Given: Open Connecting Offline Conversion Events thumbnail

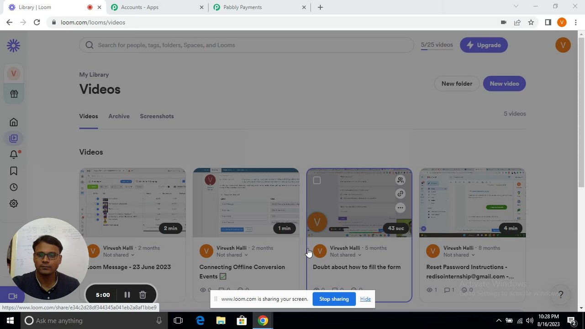Looking at the screenshot, I should (246, 203).
